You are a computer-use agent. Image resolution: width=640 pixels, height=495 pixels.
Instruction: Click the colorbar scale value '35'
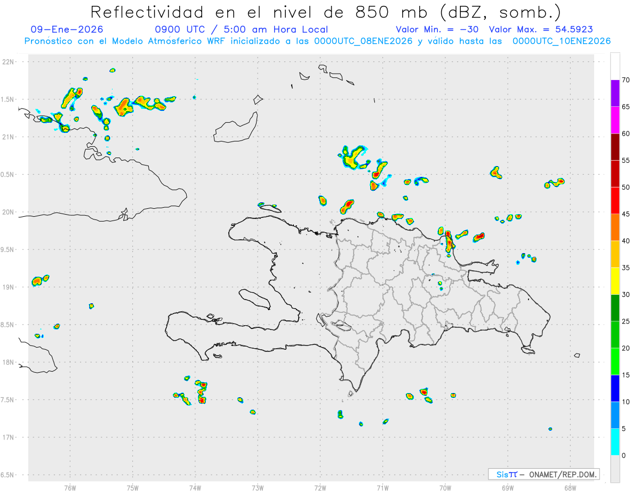[x=626, y=268]
